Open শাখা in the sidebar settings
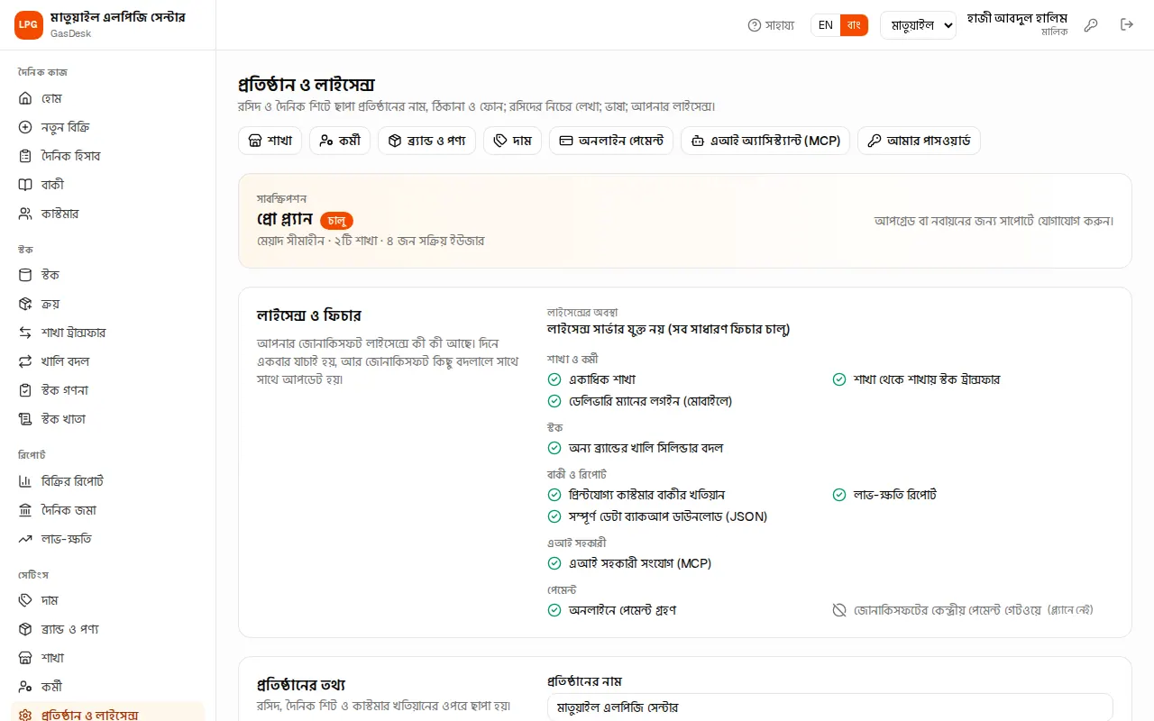 108,658
